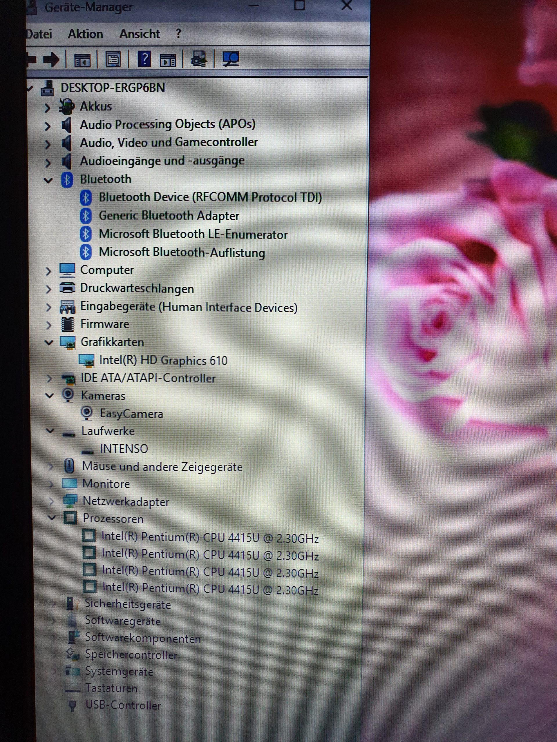Select the Generic Bluetooth Adapter entry
The image size is (557, 742).
169,216
